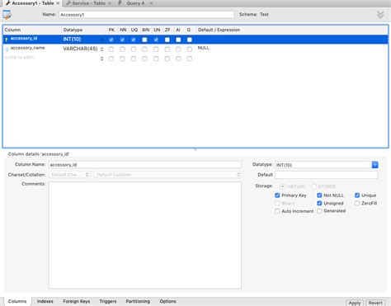Screen dimensions: 391x306
Task: Click the column icon of accessory_name row
Action: [x=7, y=49]
